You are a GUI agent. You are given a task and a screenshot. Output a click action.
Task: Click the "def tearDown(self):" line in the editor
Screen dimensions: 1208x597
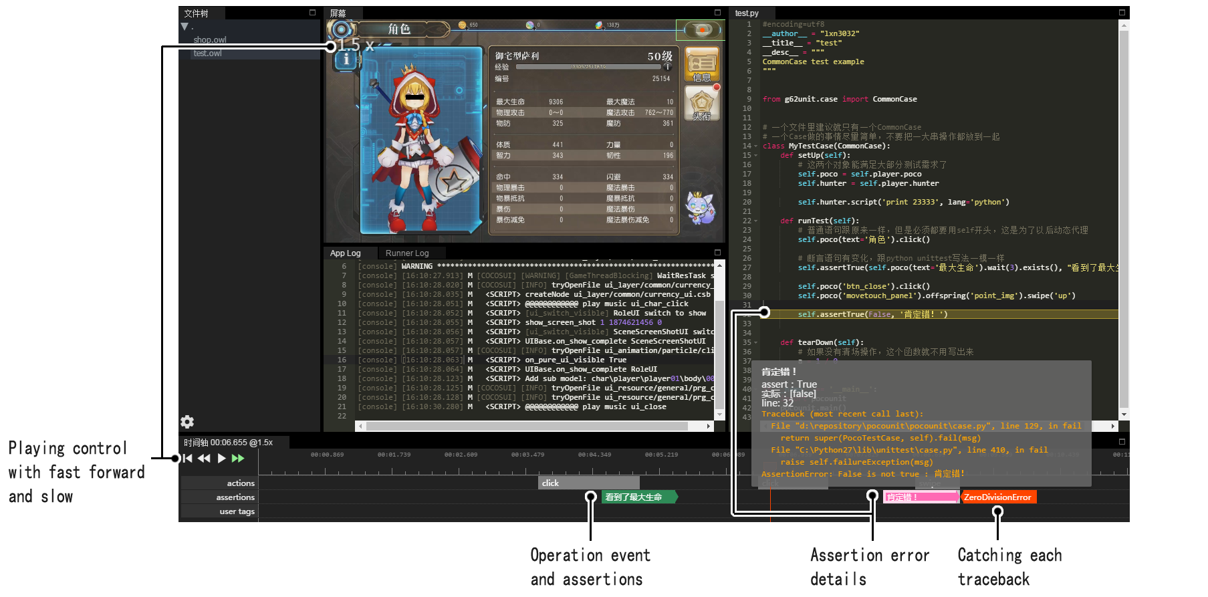822,342
